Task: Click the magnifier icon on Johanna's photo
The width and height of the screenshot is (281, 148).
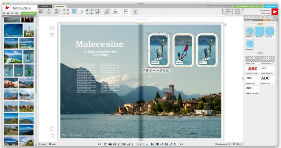Action: pyautogui.click(x=168, y=36)
